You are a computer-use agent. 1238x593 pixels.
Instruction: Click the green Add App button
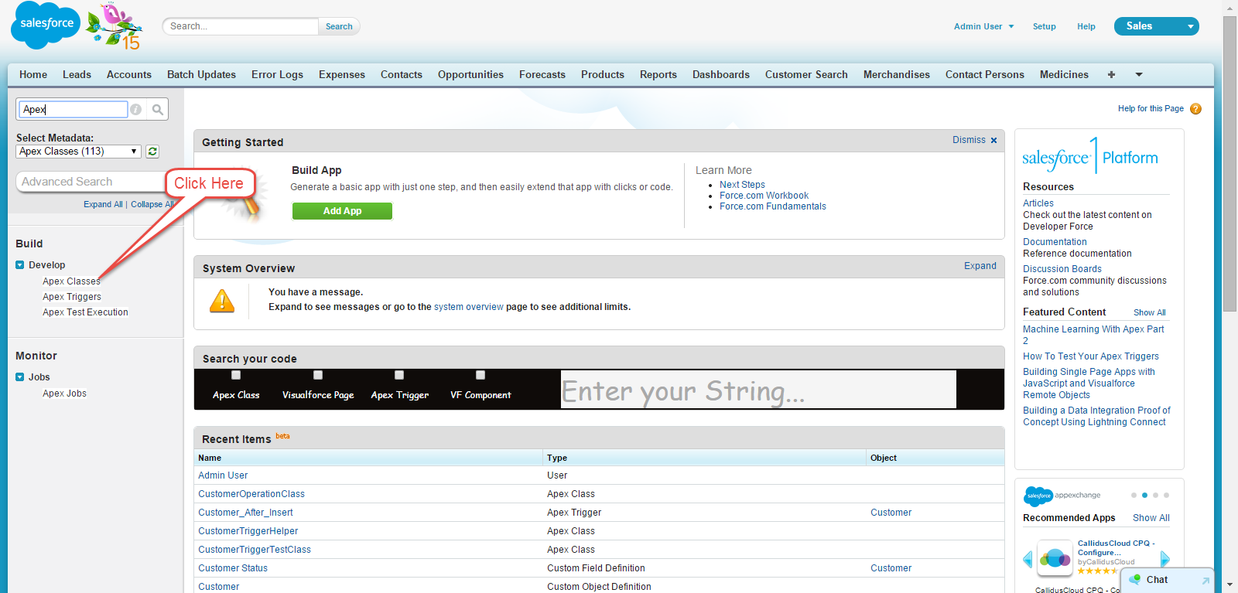(342, 211)
